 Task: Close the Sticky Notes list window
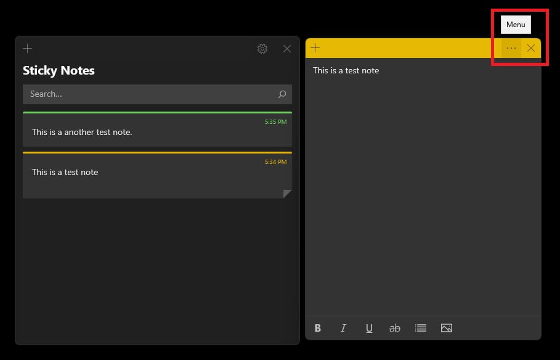coord(287,49)
